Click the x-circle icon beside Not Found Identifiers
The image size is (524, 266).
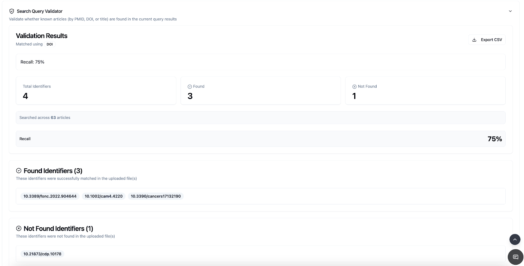coord(19,228)
